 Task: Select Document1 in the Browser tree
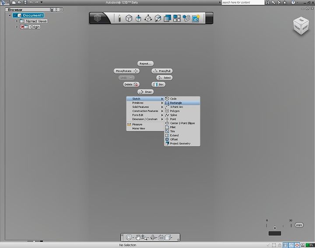(28, 15)
